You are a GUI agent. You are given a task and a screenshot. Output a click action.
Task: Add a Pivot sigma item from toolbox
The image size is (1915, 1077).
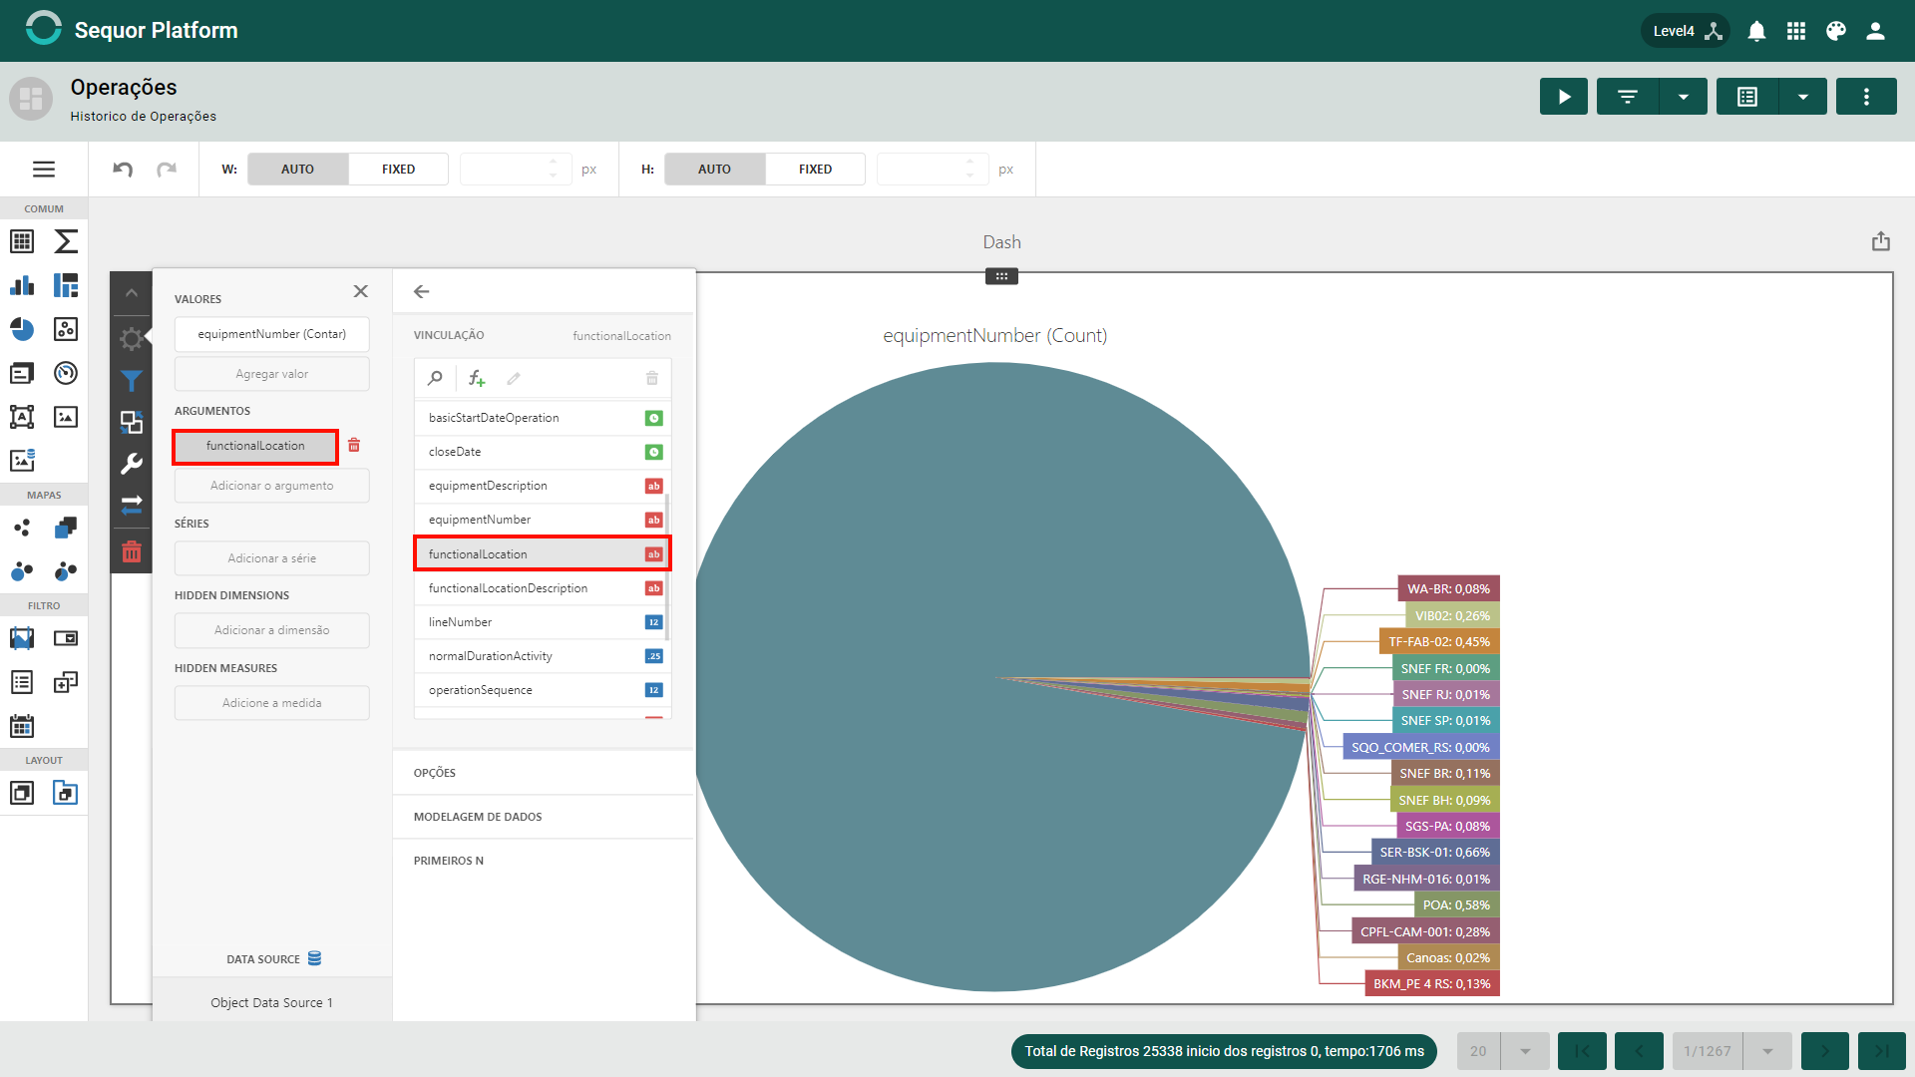[x=66, y=241]
